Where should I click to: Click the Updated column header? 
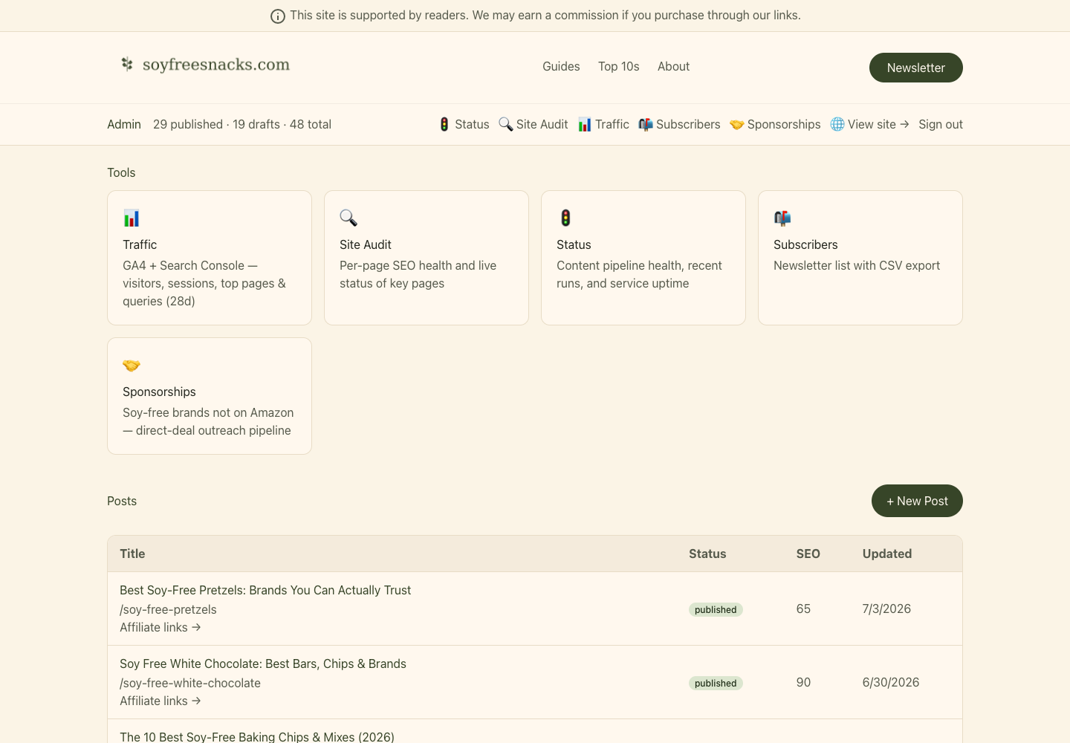click(x=887, y=554)
